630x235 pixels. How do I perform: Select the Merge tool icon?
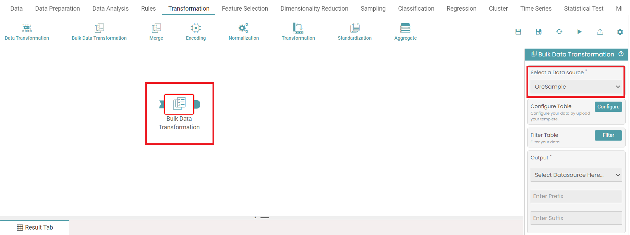tap(156, 28)
